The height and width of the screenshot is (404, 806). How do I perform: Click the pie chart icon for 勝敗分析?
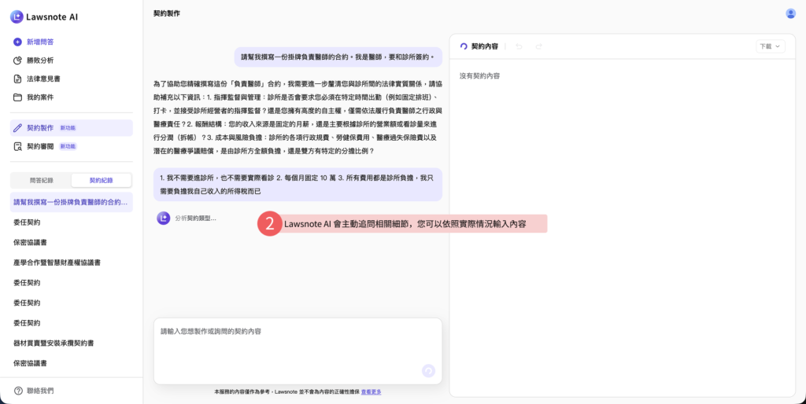coord(17,61)
